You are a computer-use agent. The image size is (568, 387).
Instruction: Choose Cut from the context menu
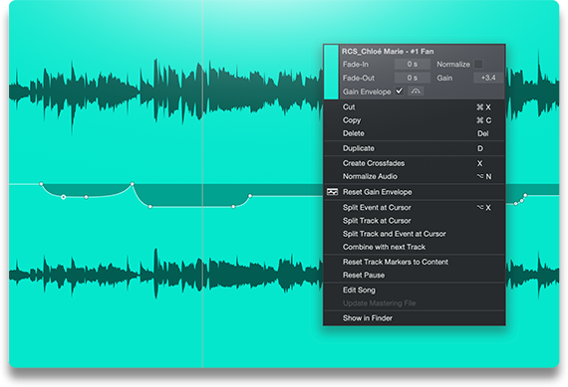point(415,107)
